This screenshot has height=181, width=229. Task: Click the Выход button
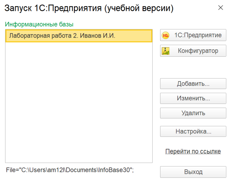[193, 172]
